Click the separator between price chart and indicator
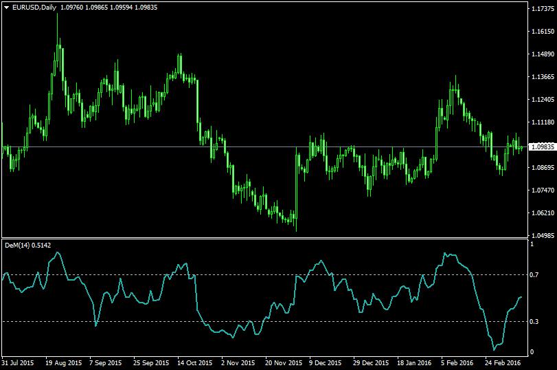The width and height of the screenshot is (557, 370). pyautogui.click(x=264, y=239)
